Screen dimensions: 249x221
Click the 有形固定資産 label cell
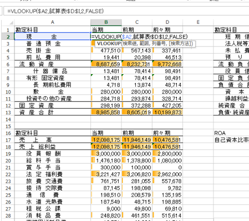click(x=53, y=78)
